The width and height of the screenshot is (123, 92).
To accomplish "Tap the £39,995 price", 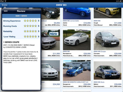I will click(118, 84).
